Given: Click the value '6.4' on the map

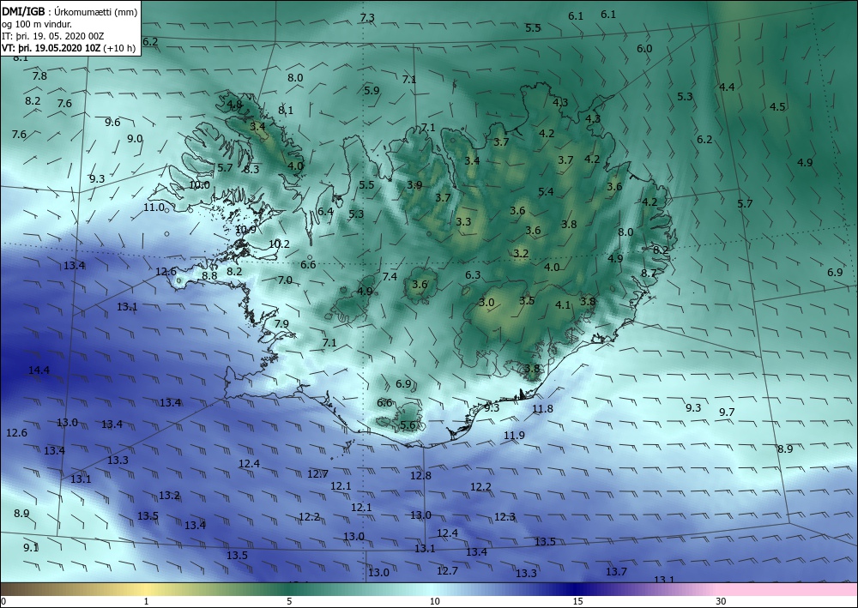Looking at the screenshot, I should click(x=325, y=212).
